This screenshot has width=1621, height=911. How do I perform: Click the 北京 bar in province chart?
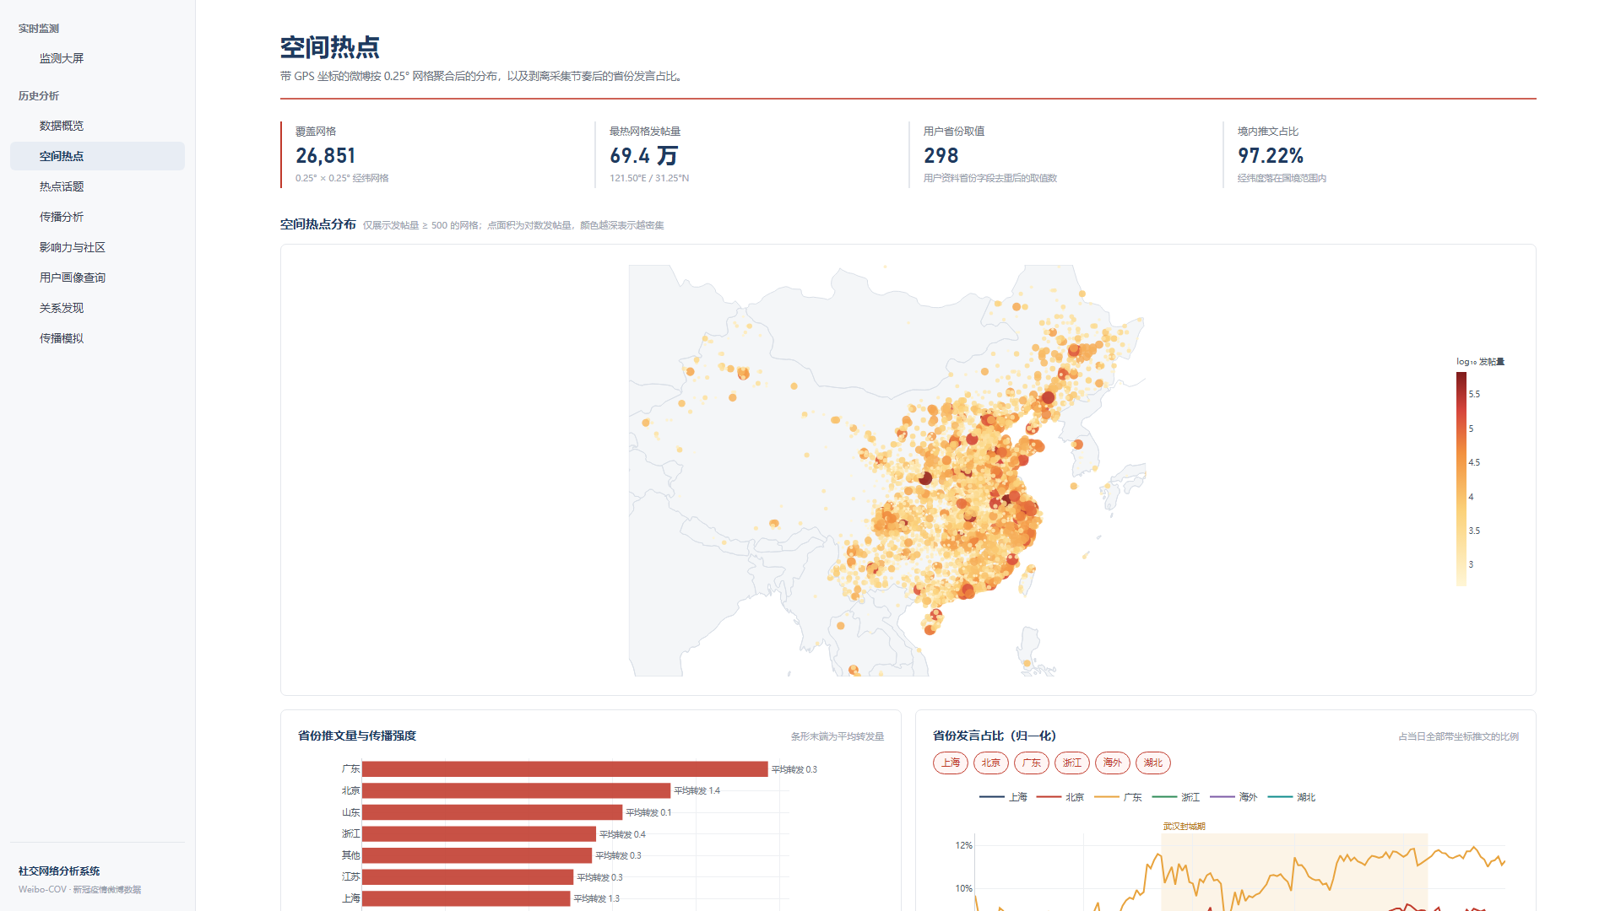[516, 790]
